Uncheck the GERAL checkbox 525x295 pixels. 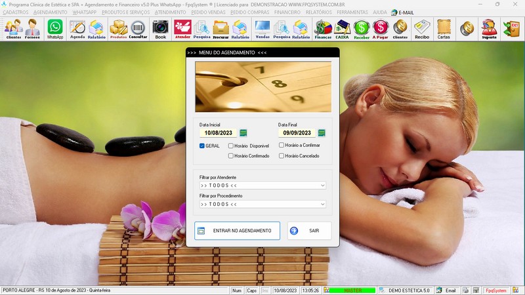coord(202,146)
